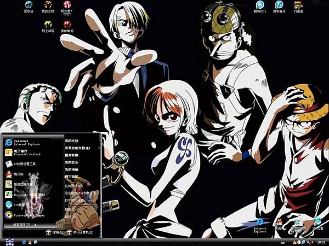Image resolution: width=329 pixels, height=246 pixels.
Task: Expand My Recent Documents (我最近的文档) submenu
Action: [82, 148]
